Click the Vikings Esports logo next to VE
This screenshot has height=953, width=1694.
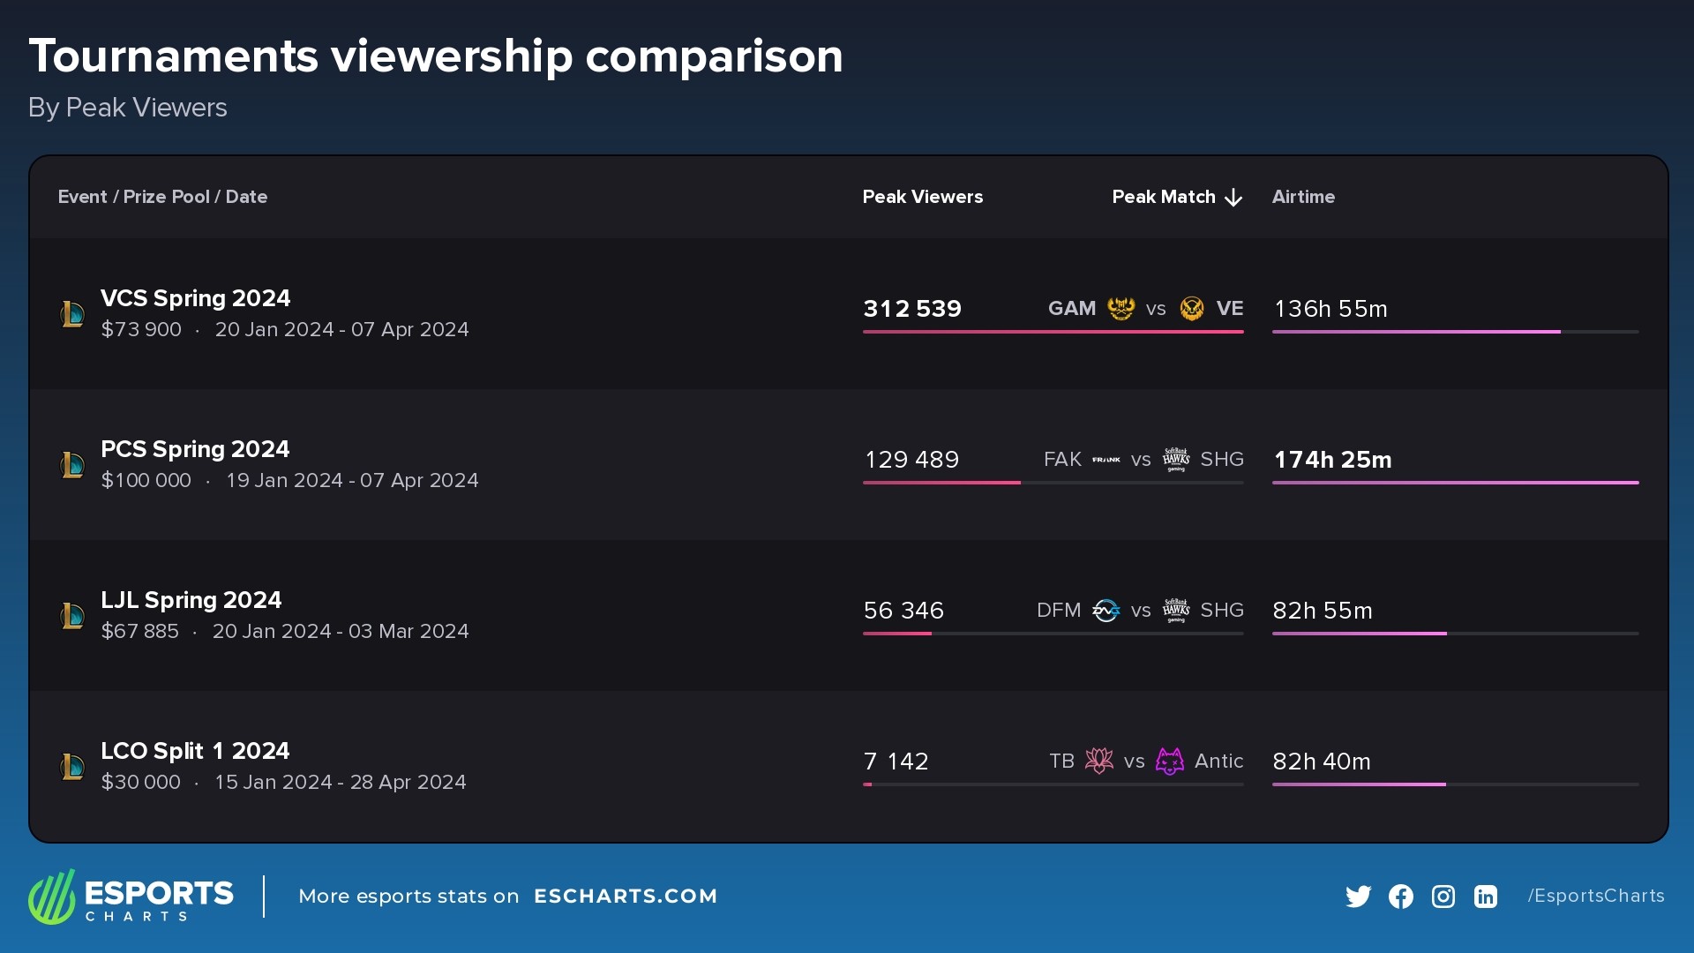(1192, 309)
